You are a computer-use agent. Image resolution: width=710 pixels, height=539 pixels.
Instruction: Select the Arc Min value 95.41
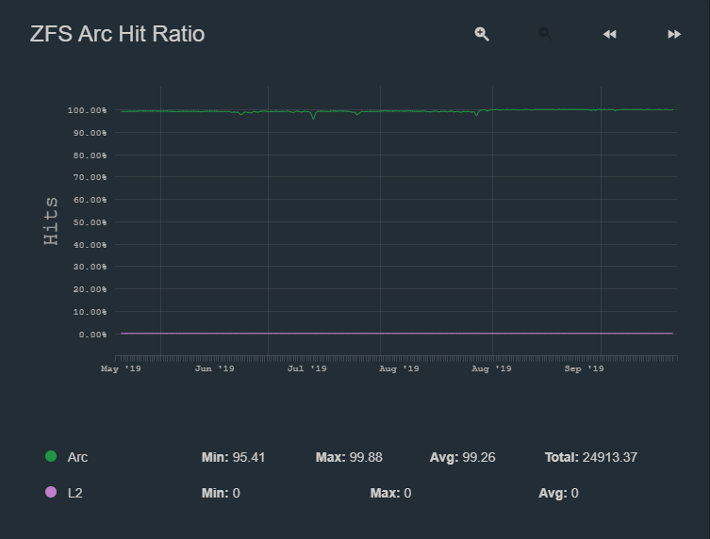[x=249, y=457]
